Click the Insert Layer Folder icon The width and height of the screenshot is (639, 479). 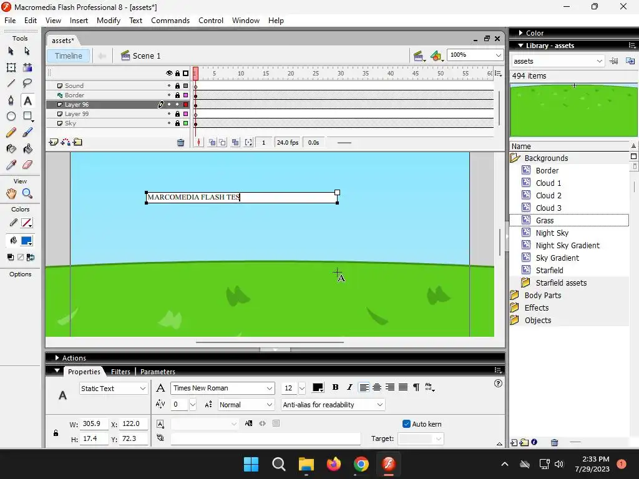(x=77, y=142)
